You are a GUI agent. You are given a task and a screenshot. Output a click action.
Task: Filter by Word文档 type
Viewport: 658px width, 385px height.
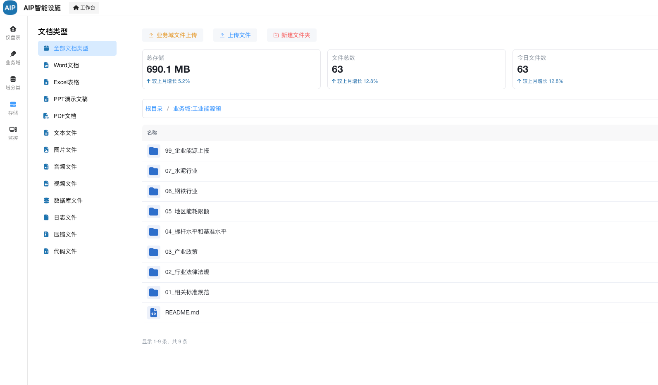point(66,65)
